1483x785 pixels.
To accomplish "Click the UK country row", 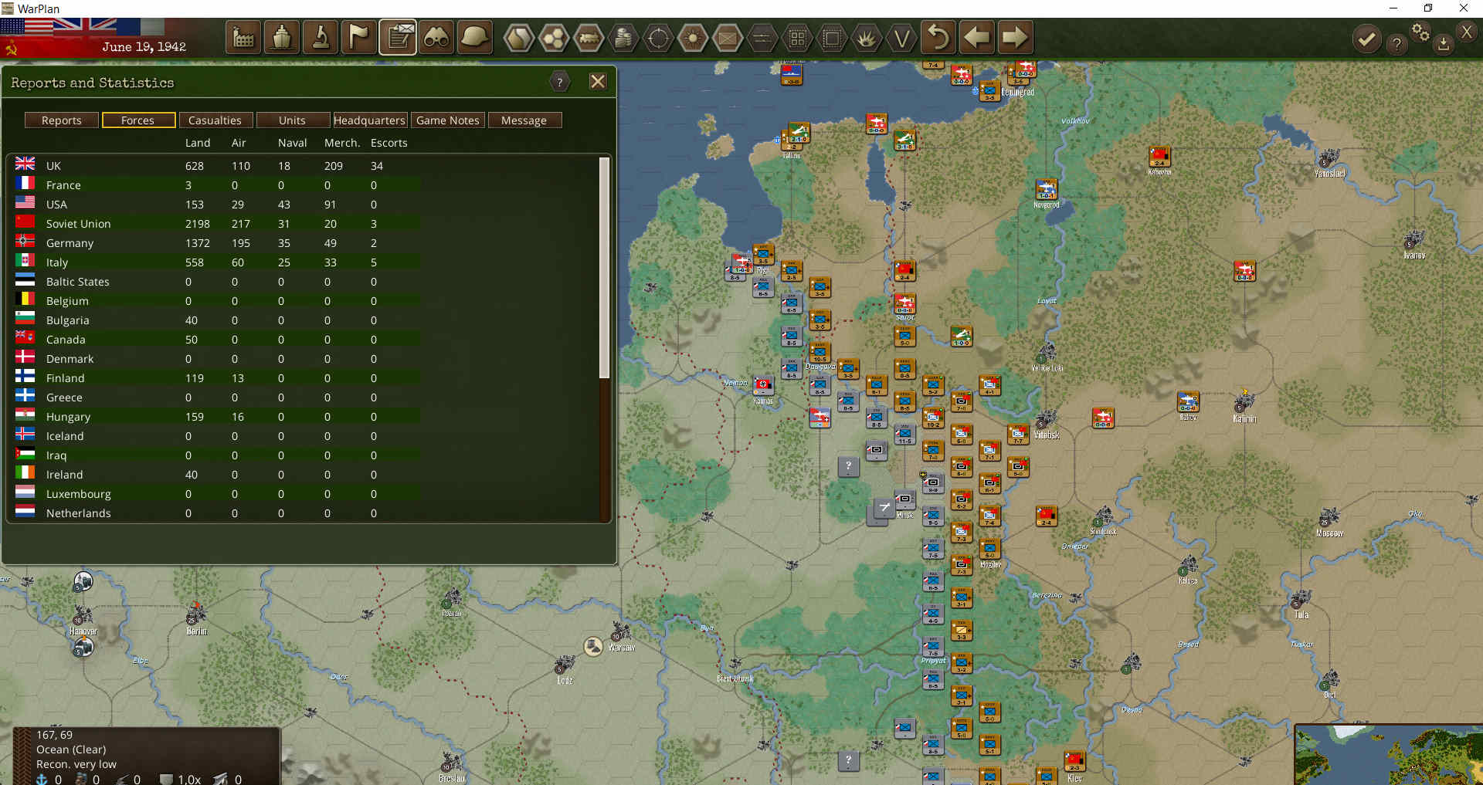I will point(218,166).
